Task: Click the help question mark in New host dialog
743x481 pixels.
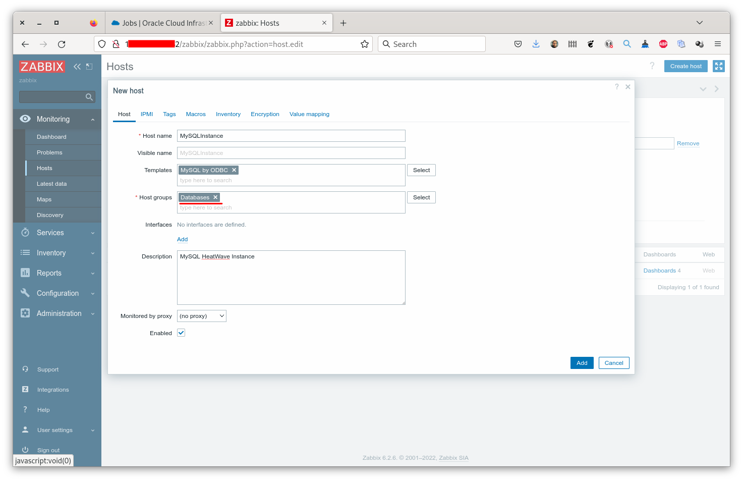Action: (x=616, y=86)
